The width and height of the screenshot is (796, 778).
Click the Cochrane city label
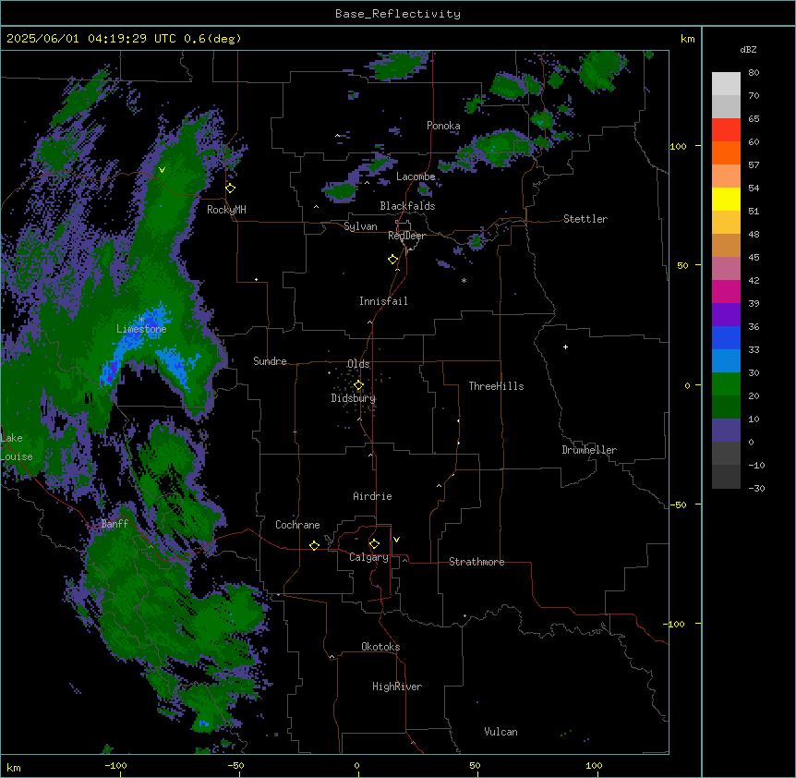(x=297, y=525)
